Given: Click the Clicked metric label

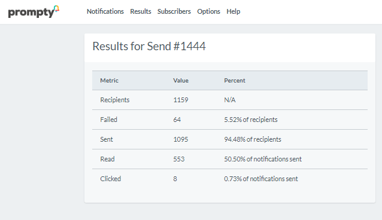Looking at the screenshot, I should click(x=110, y=179).
